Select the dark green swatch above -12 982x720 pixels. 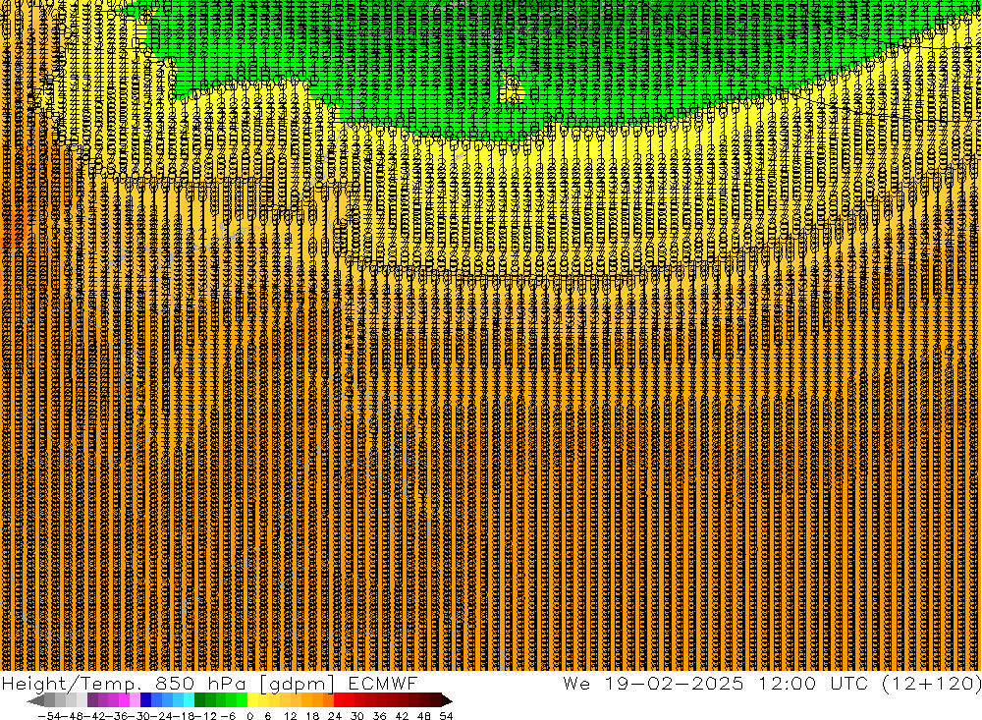click(199, 700)
